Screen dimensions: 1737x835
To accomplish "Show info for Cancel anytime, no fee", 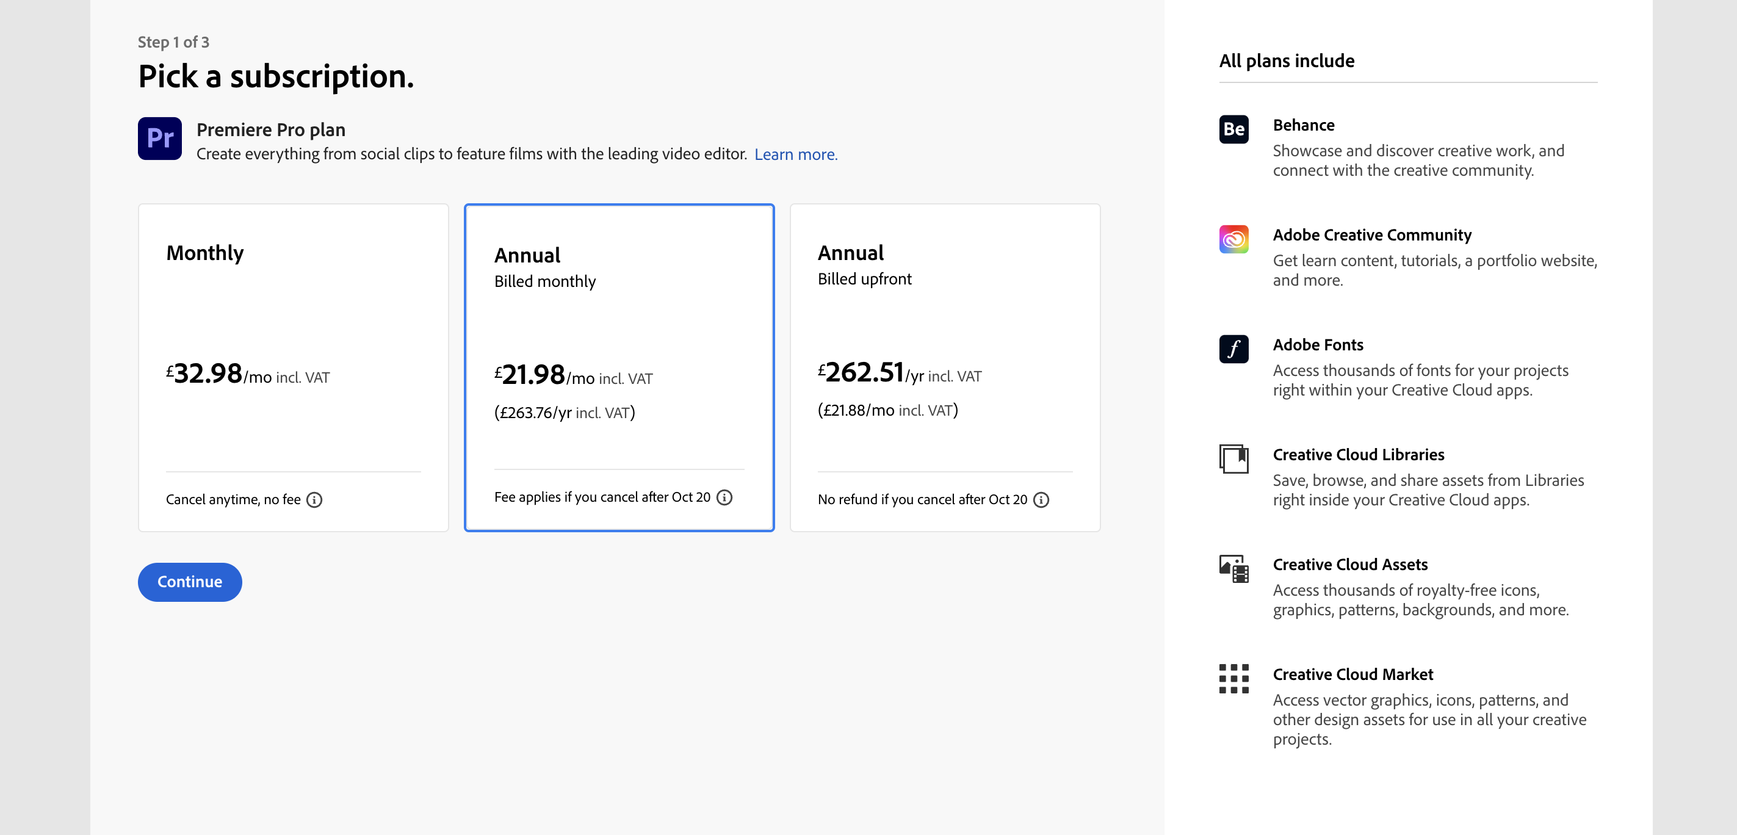I will point(314,500).
